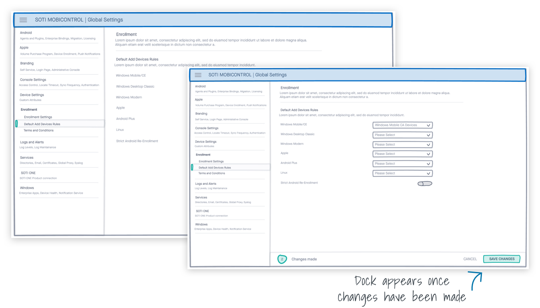Open the hamburger navigation menu
The height and width of the screenshot is (308, 540).
(x=198, y=75)
